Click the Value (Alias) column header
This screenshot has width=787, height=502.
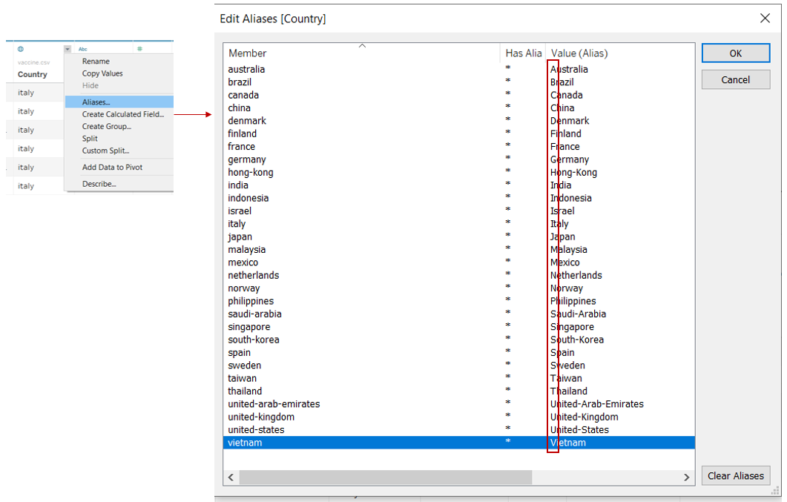tap(579, 53)
